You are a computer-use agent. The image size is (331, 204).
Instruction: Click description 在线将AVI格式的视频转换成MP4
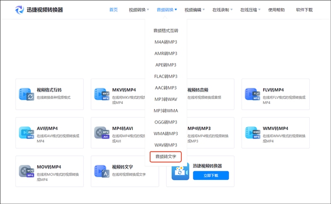(58, 138)
